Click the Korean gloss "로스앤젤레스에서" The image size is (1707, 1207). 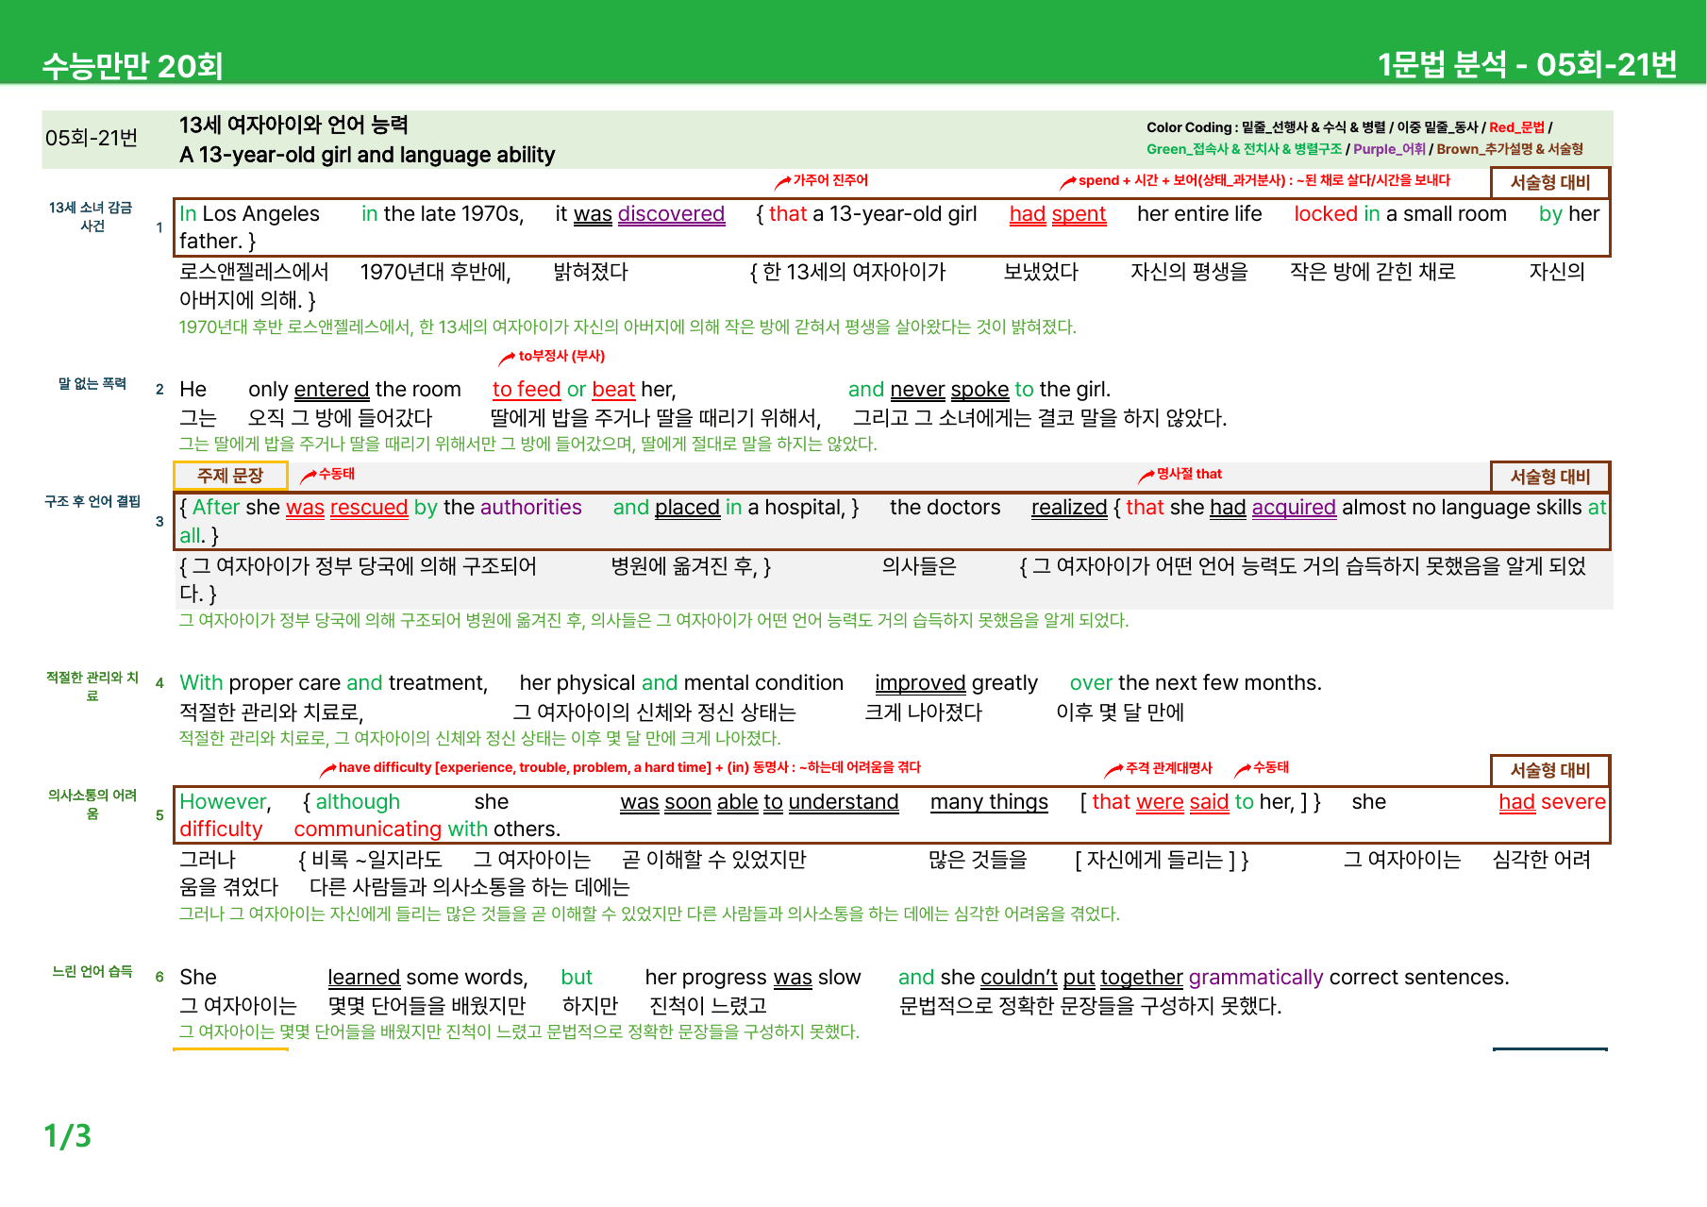coord(254,272)
